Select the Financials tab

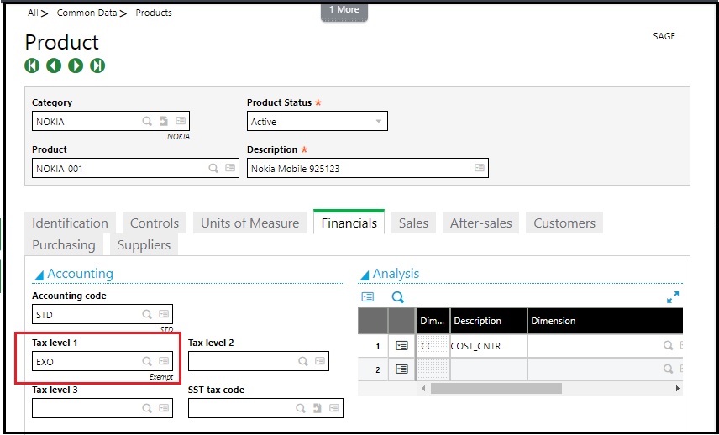pyautogui.click(x=349, y=223)
